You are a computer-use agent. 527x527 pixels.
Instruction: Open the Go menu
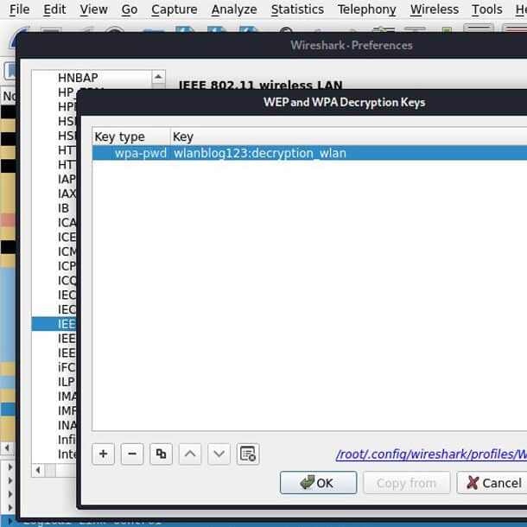tap(130, 10)
